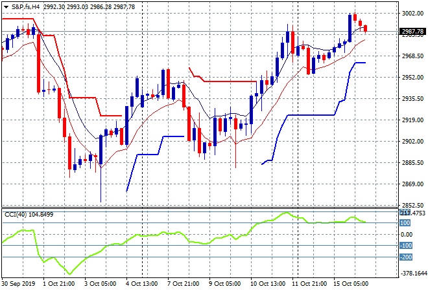Click the CCI -100 level label
This screenshot has height=291, width=428.
[x=405, y=246]
